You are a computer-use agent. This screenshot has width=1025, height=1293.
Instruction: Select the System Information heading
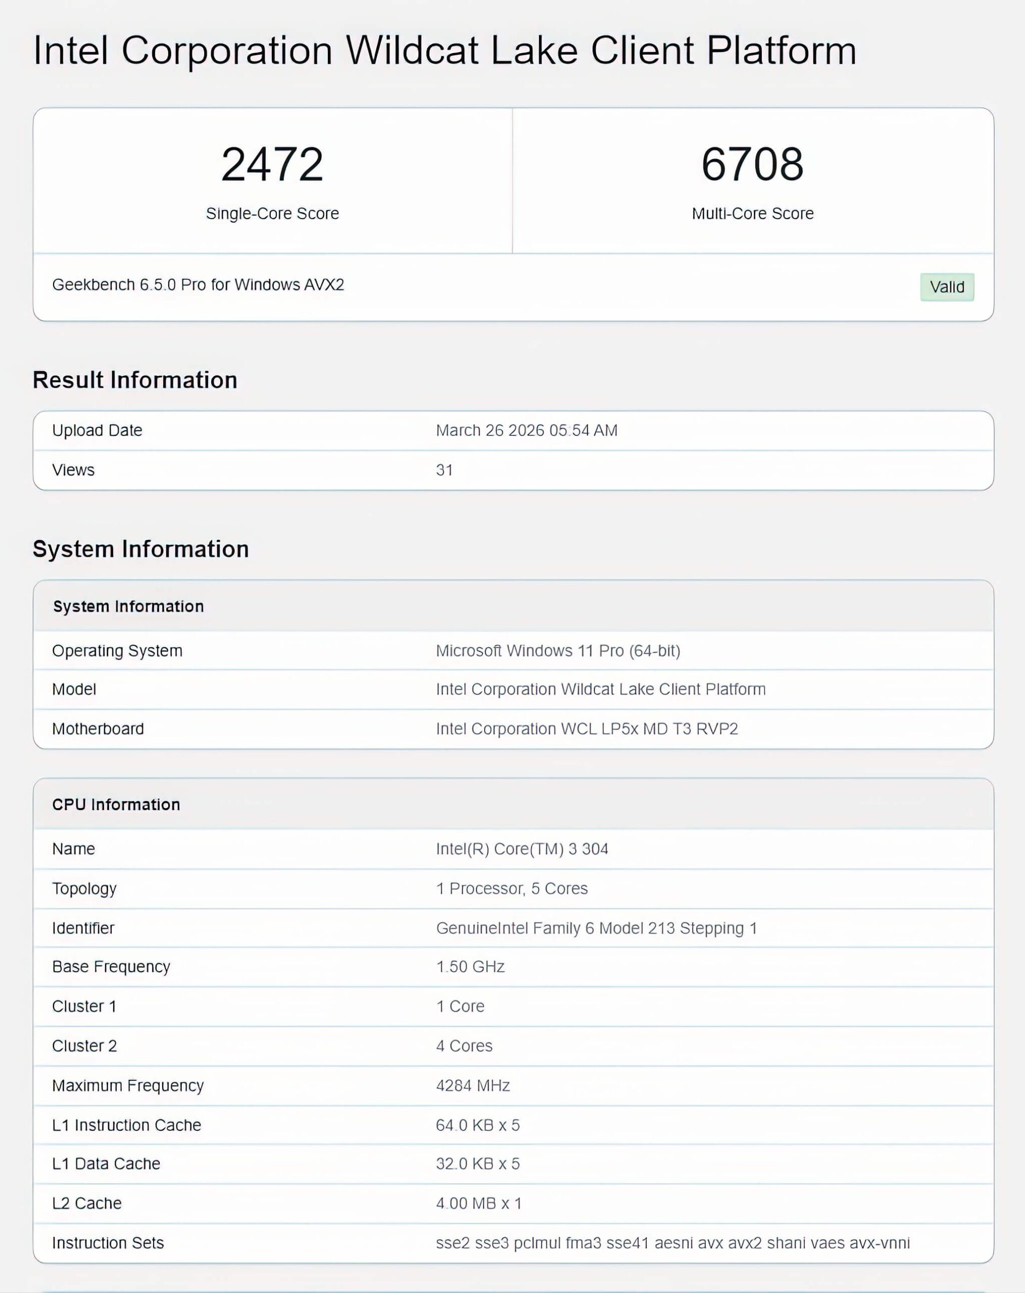[141, 548]
